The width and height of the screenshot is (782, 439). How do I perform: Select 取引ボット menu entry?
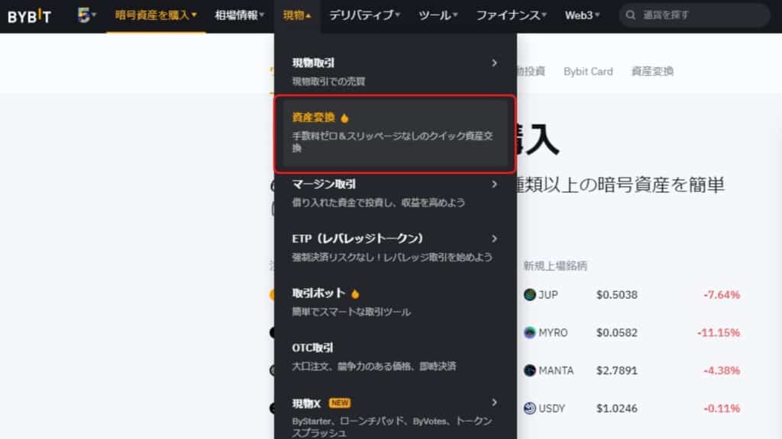coord(395,302)
